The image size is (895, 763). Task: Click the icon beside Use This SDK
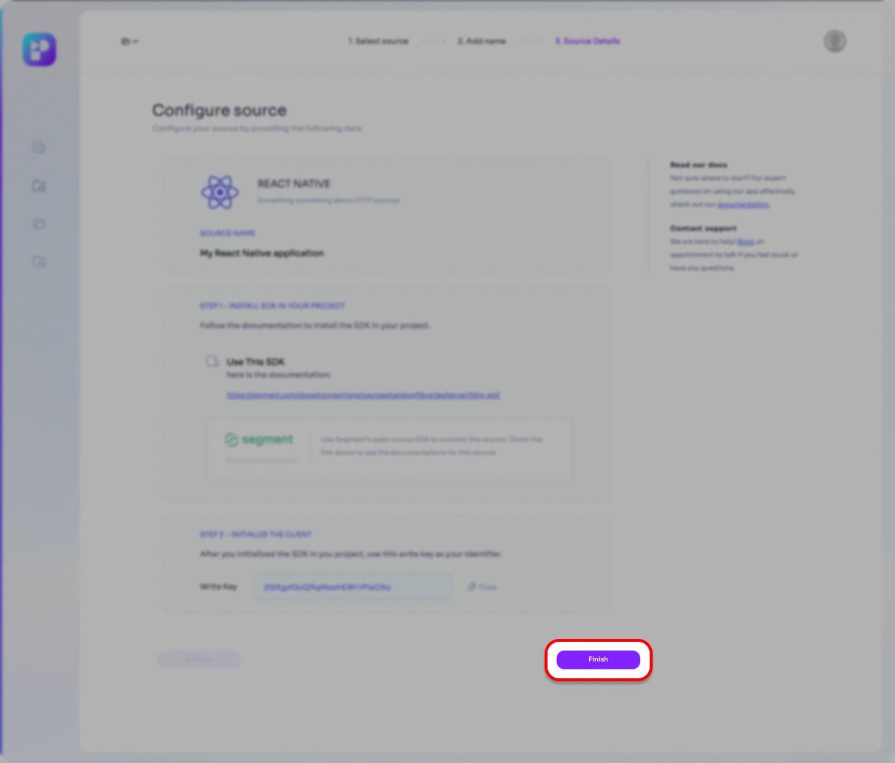coord(212,361)
